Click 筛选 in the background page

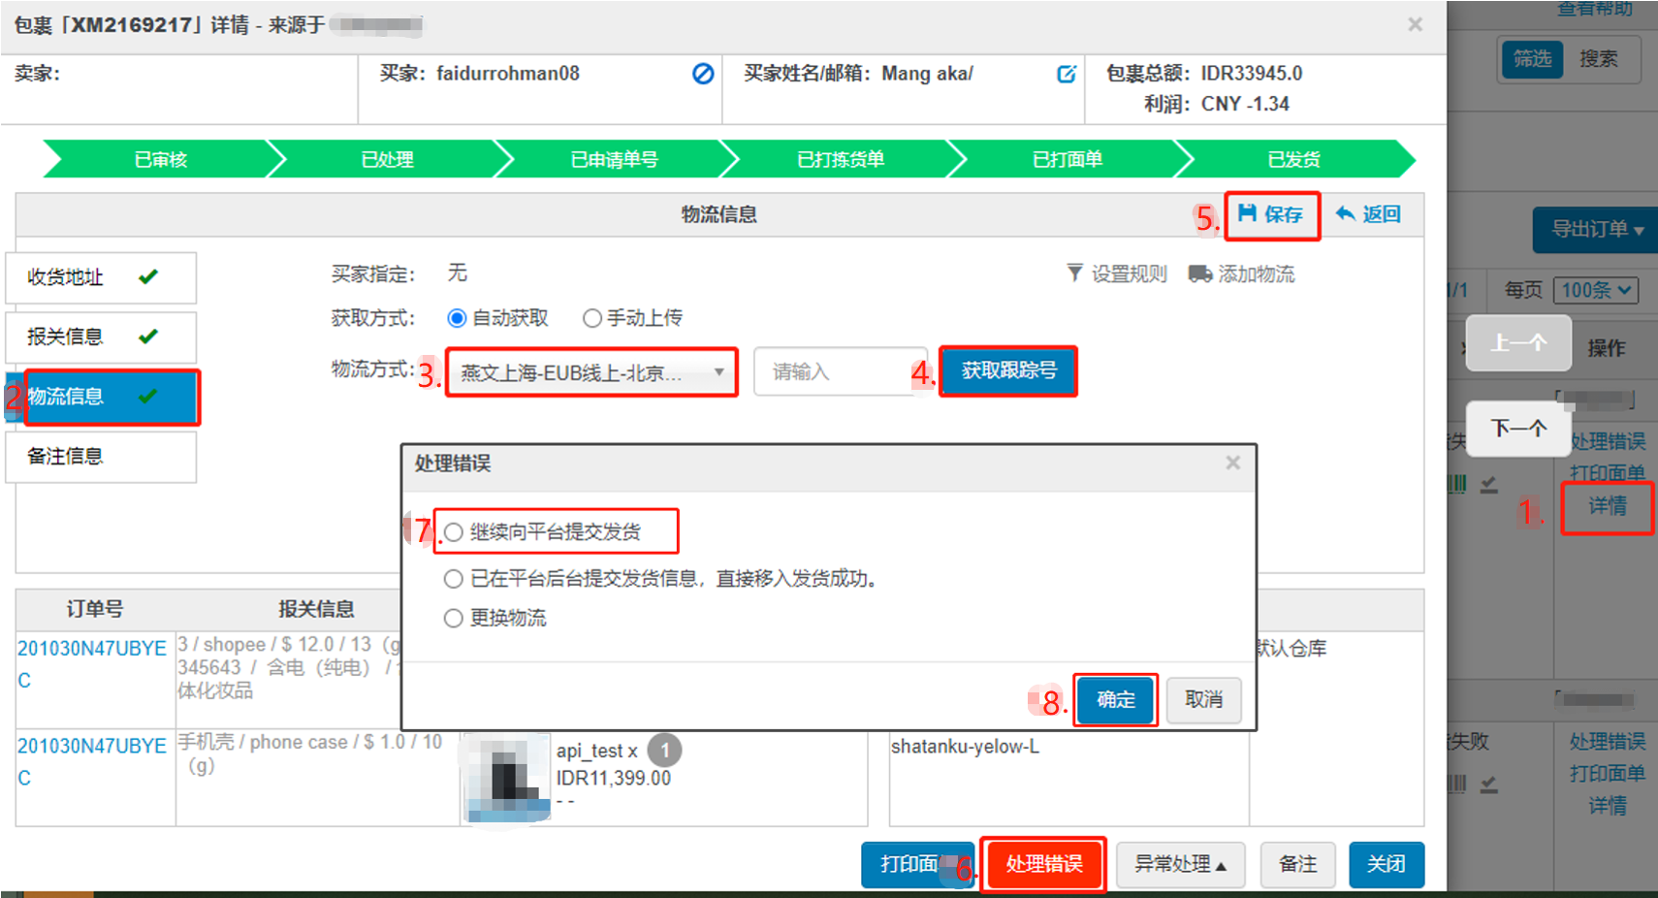pyautogui.click(x=1532, y=59)
